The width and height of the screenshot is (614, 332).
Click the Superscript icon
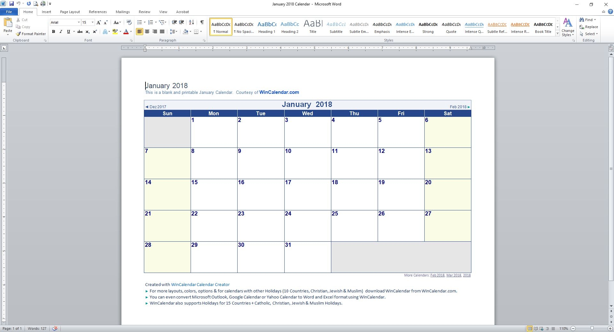(95, 32)
